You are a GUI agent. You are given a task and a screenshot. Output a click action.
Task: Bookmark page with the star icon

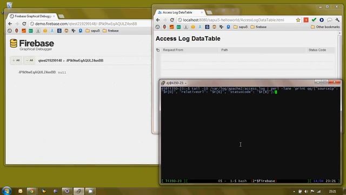298,20
